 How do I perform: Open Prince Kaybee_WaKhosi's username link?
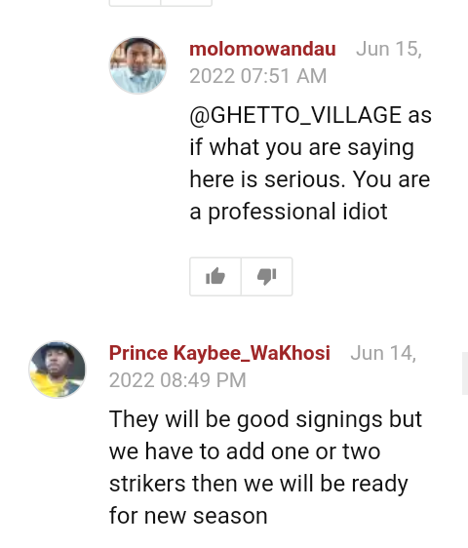[219, 353]
